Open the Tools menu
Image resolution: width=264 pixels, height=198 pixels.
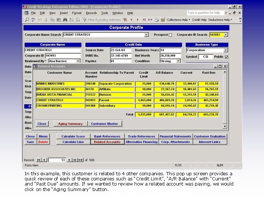point(104,13)
